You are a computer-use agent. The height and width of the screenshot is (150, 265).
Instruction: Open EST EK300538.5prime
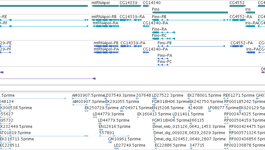pos(16,108)
